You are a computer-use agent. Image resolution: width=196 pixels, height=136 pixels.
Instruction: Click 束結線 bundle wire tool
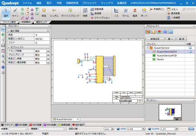click(96, 13)
